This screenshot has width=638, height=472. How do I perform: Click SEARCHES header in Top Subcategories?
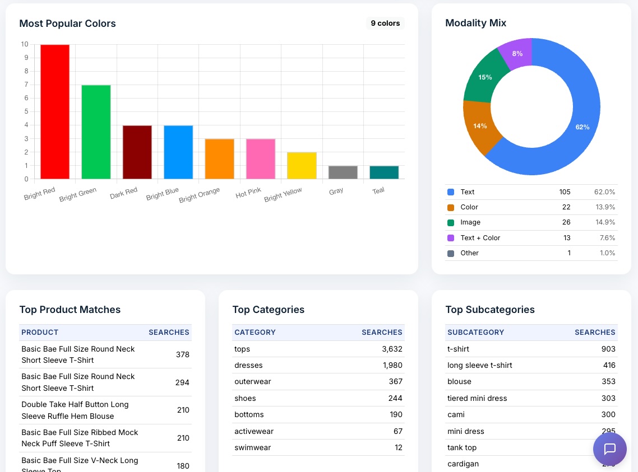coord(595,332)
